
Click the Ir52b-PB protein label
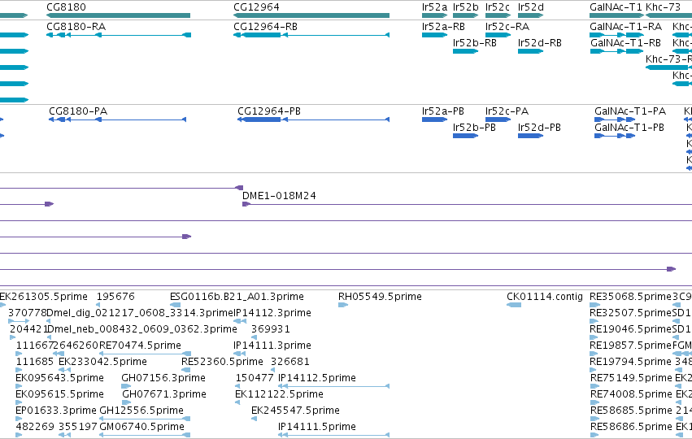click(x=474, y=128)
